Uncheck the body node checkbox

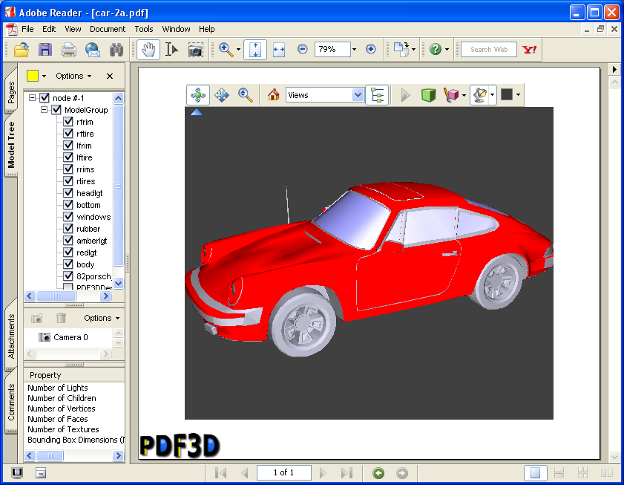[x=68, y=264]
